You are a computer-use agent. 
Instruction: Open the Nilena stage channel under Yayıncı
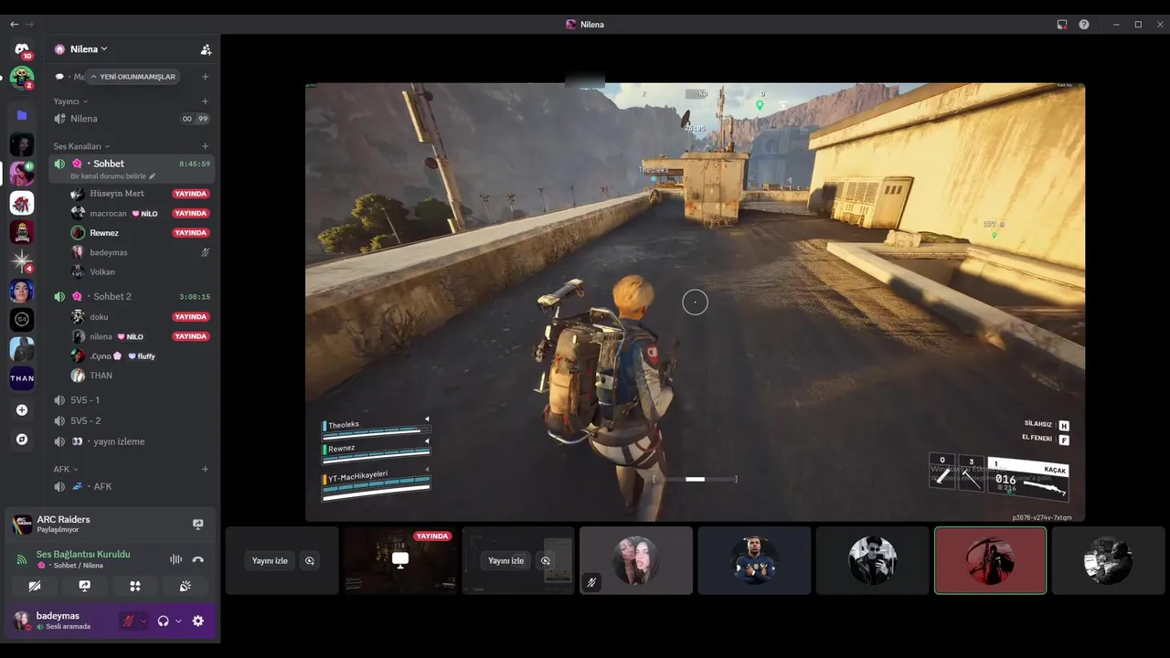point(132,119)
